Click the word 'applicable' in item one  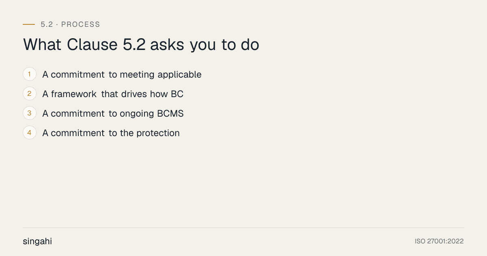pyautogui.click(x=179, y=75)
